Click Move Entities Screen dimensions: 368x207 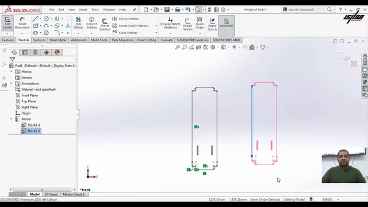click(x=125, y=33)
